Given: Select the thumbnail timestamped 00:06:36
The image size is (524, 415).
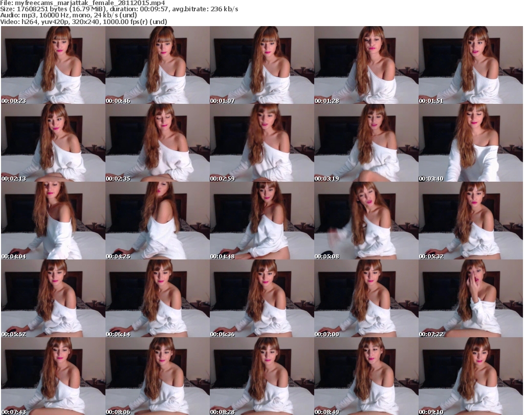Looking at the screenshot, I should point(261,298).
